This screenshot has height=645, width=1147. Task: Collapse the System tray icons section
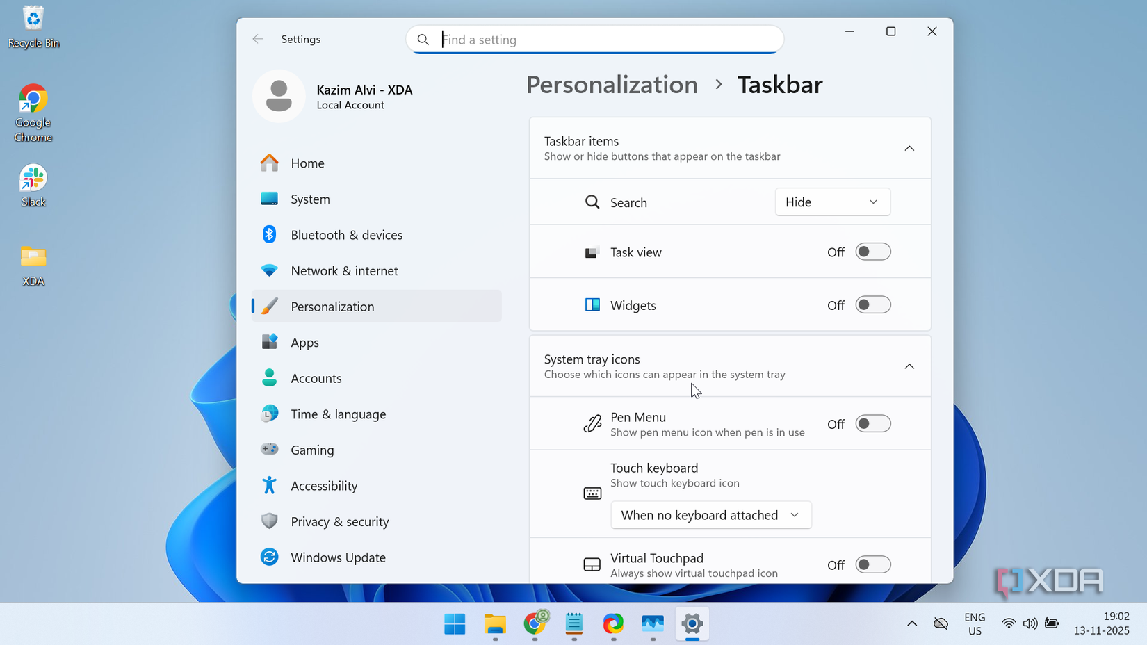click(909, 366)
